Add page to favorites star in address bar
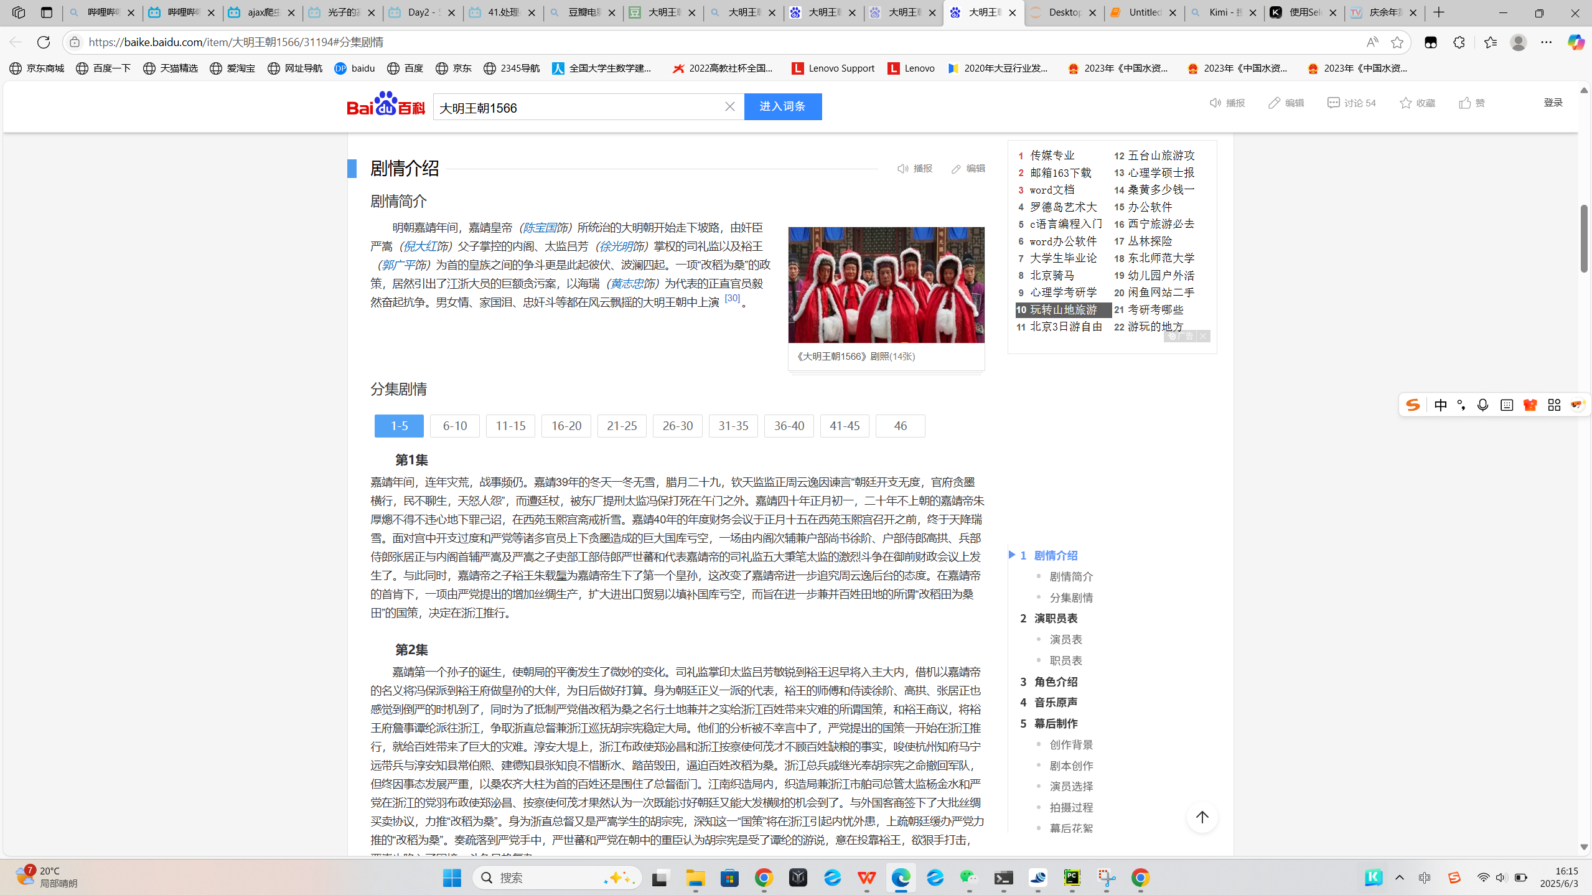 click(1397, 42)
